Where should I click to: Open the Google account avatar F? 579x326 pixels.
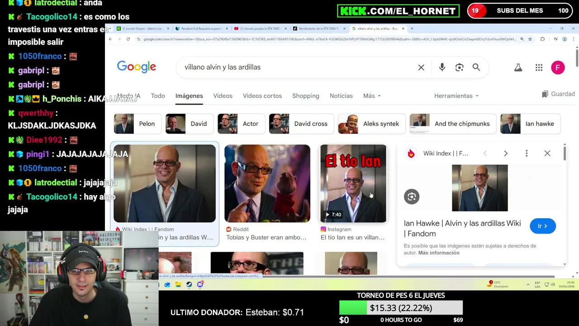558,67
